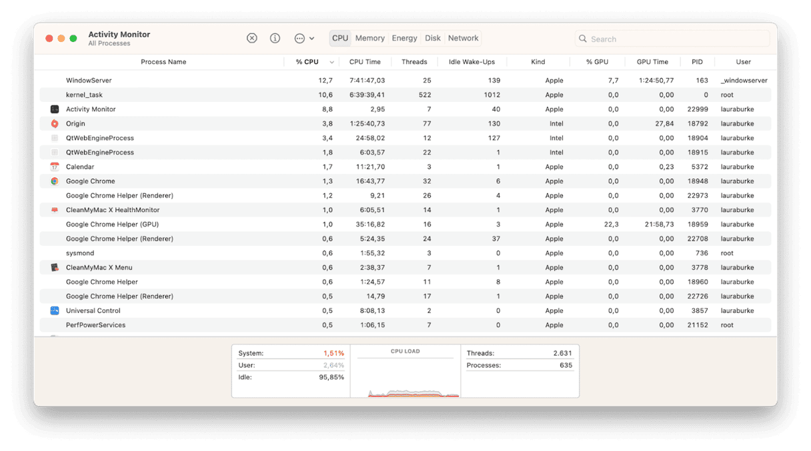Click the quit process (X) icon

point(251,38)
